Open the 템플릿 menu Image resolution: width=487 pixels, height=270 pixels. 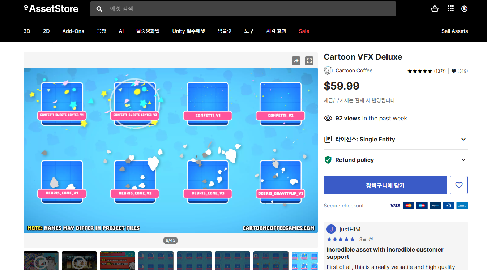225,31
